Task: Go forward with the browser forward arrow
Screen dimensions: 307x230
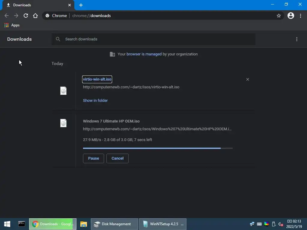Action: pyautogui.click(x=16, y=16)
